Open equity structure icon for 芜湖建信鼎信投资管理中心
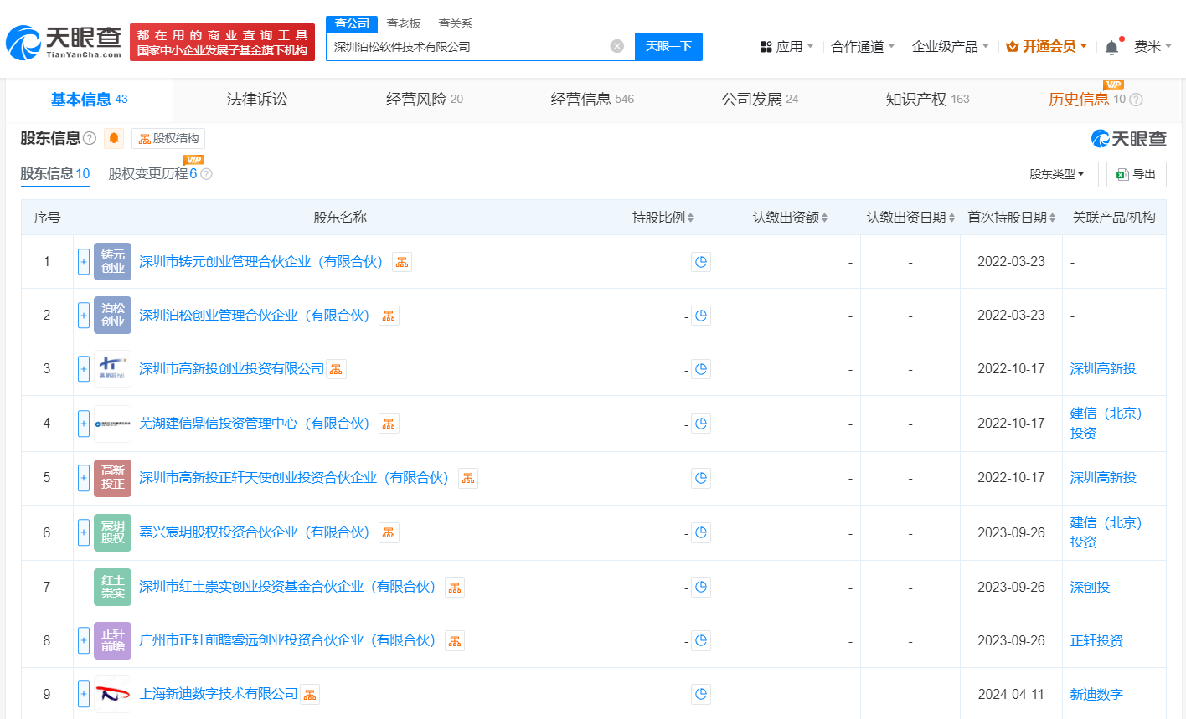The image size is (1186, 719). coord(389,424)
